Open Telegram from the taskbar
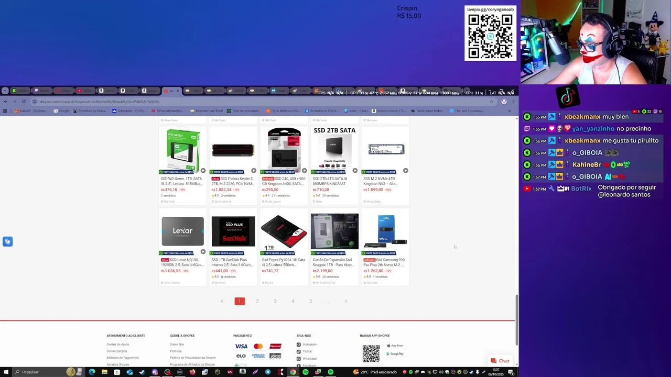Viewport: 671px width, 377px height. pyautogui.click(x=268, y=372)
